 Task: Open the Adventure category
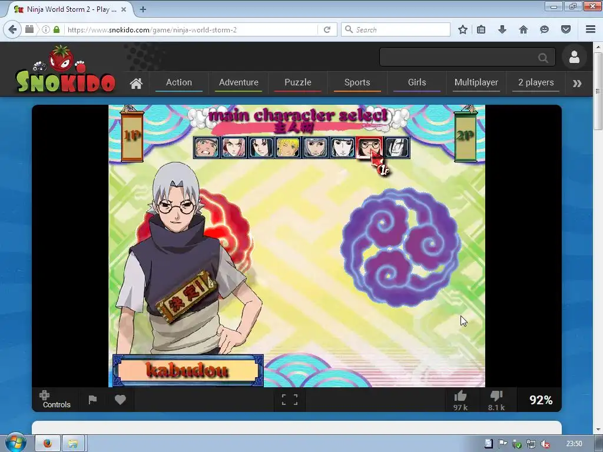238,82
